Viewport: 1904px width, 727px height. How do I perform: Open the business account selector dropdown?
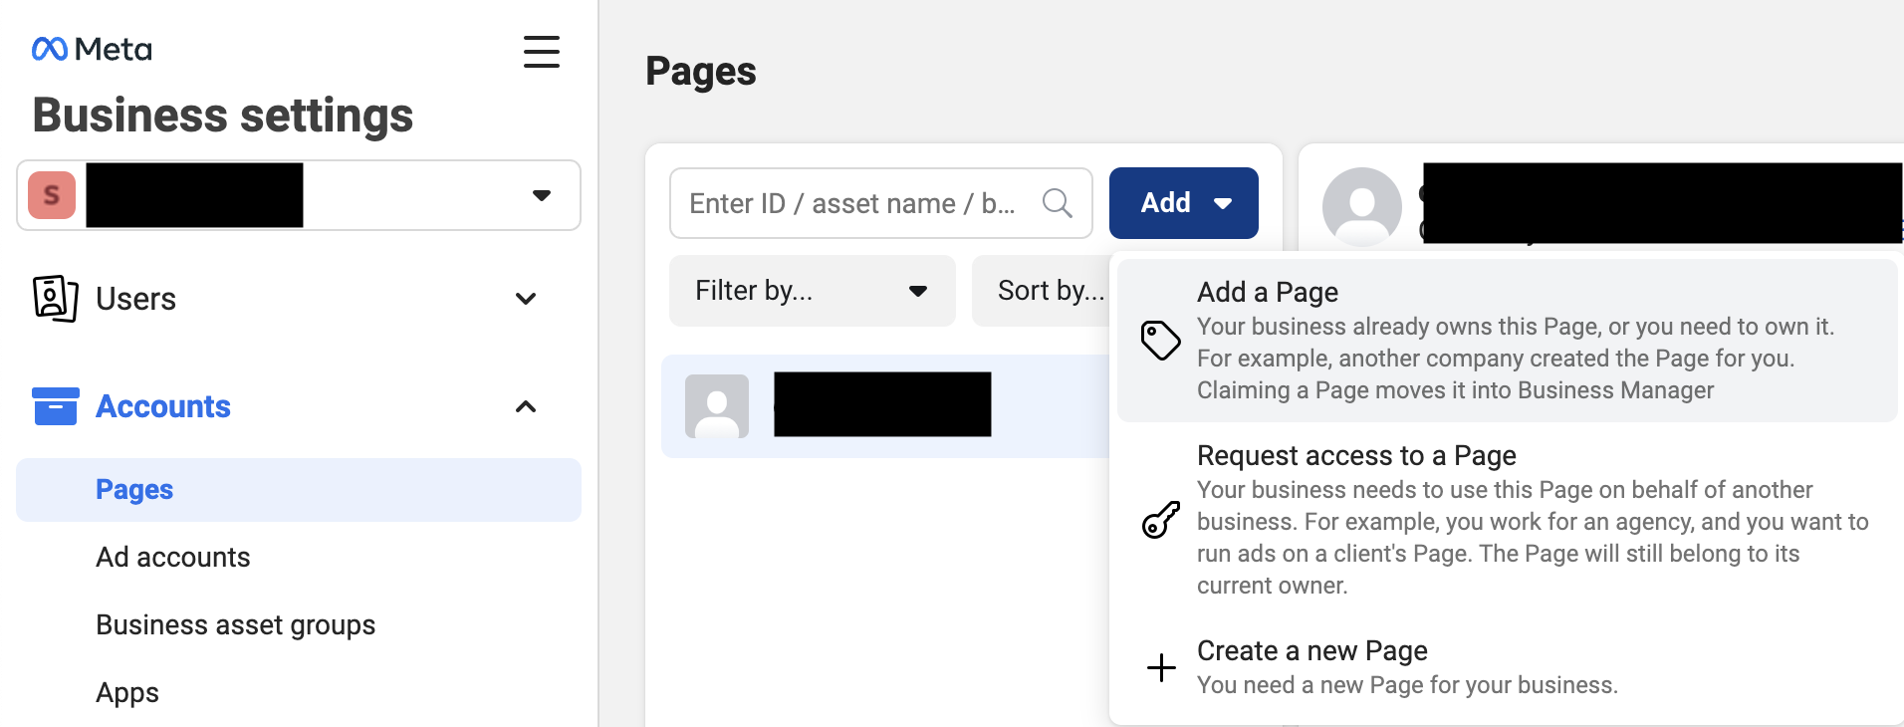point(541,195)
